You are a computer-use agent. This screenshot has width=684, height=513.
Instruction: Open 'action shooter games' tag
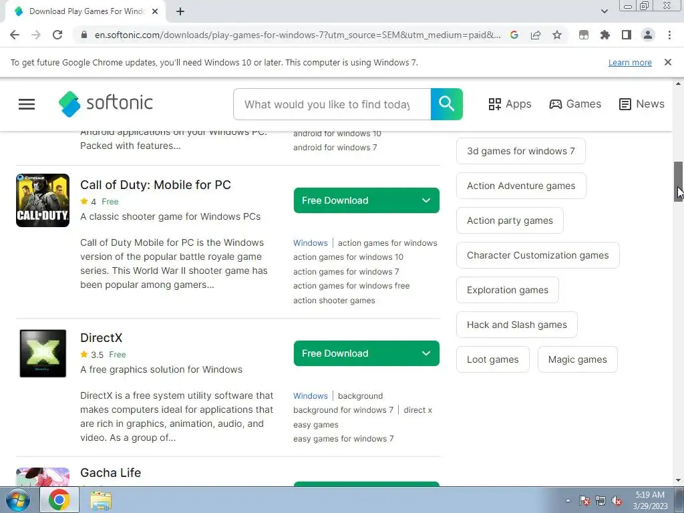[x=334, y=300]
